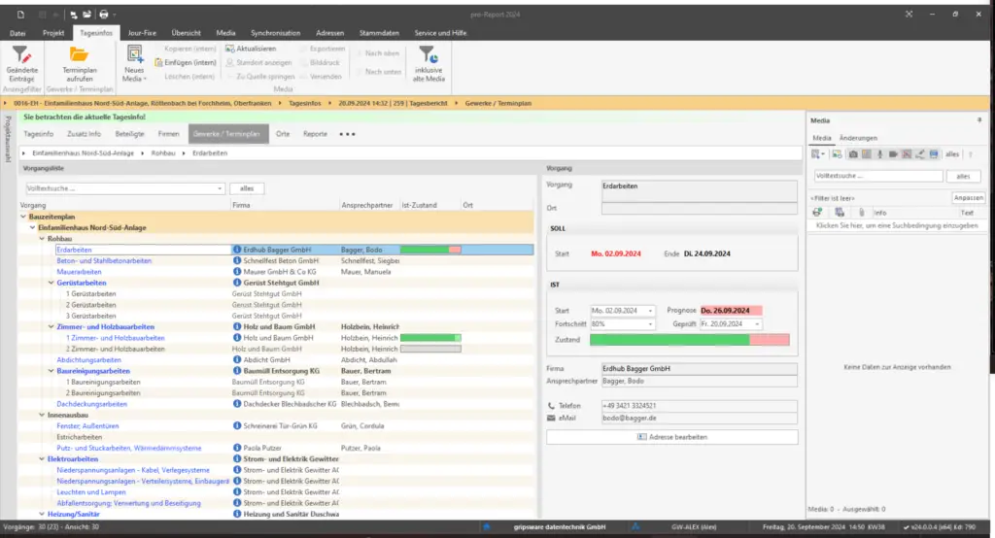Click the Anpassen filter button
Viewport: 995px width, 538px height.
click(x=968, y=198)
